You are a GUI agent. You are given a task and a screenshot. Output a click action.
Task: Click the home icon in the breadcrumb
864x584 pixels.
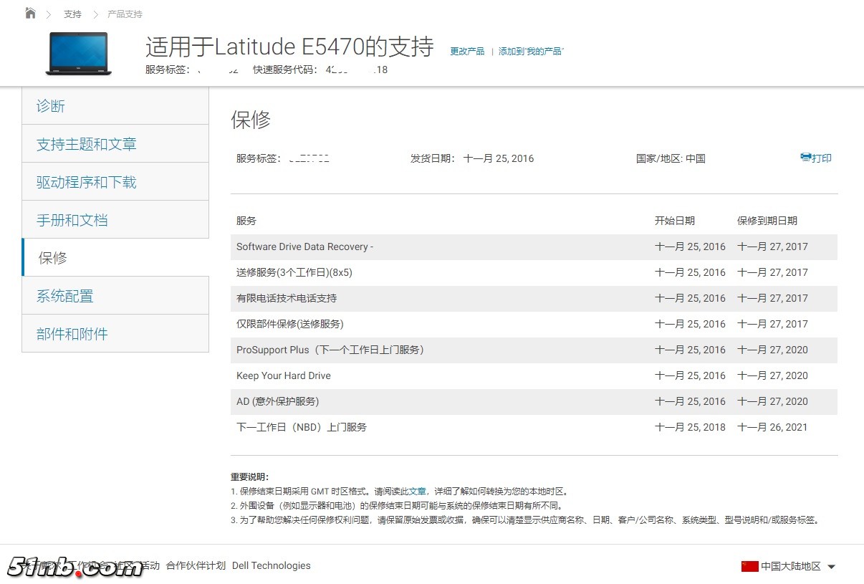30,14
